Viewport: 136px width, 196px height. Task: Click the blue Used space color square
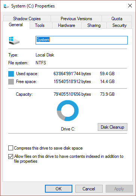pos(11,74)
